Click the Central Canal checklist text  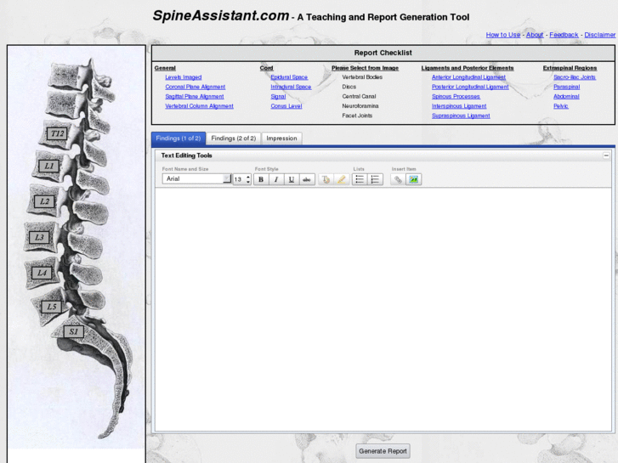(x=359, y=96)
